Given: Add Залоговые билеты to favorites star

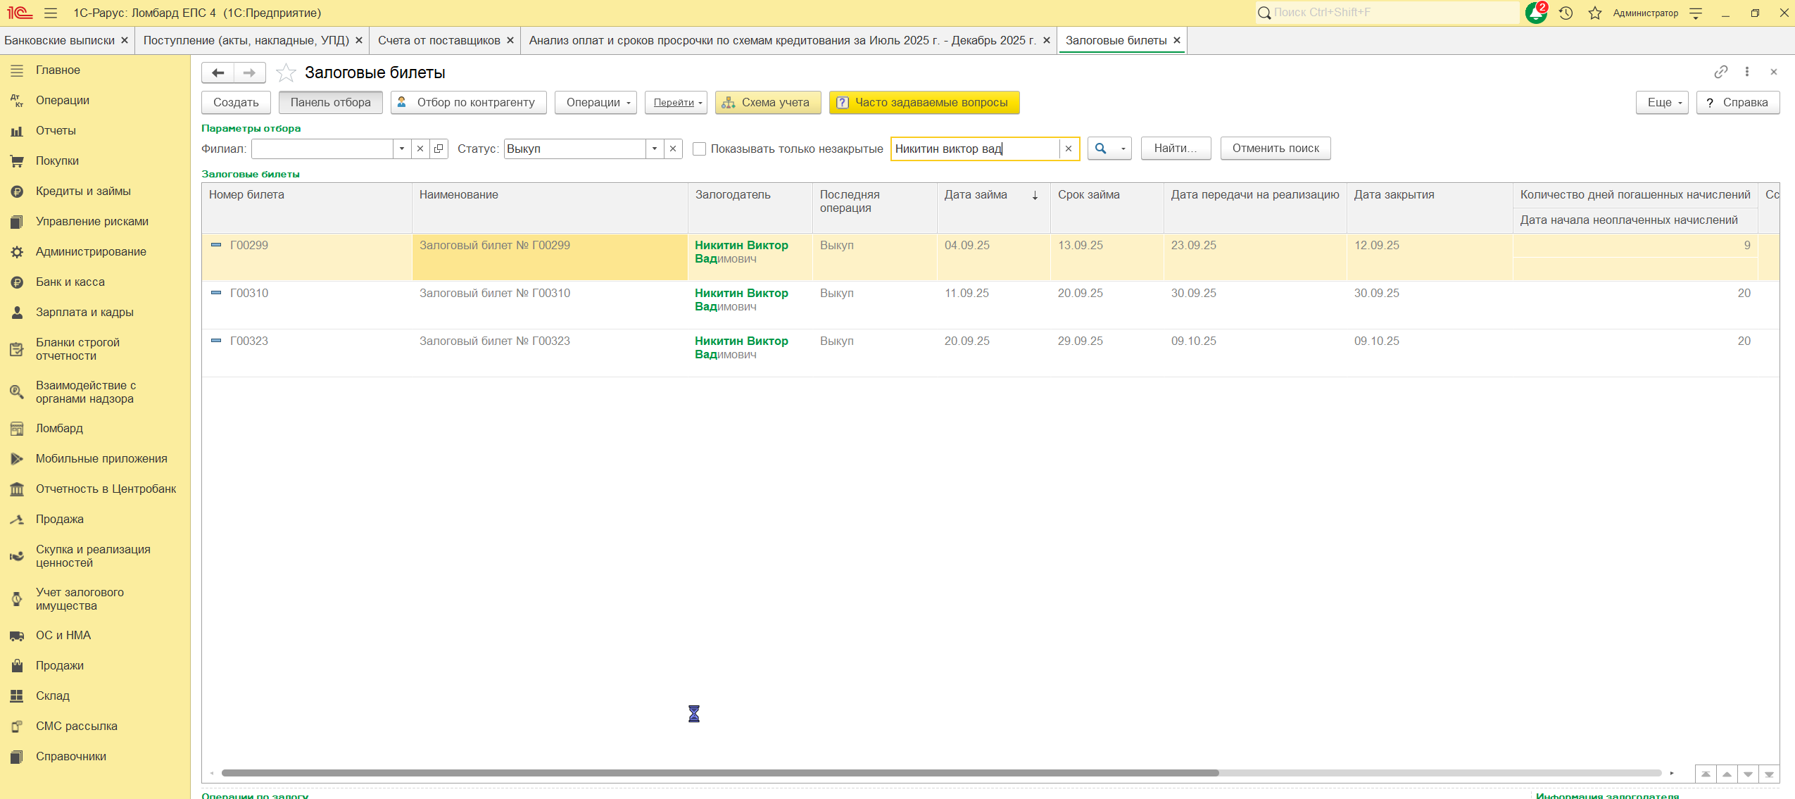Looking at the screenshot, I should click(x=286, y=73).
